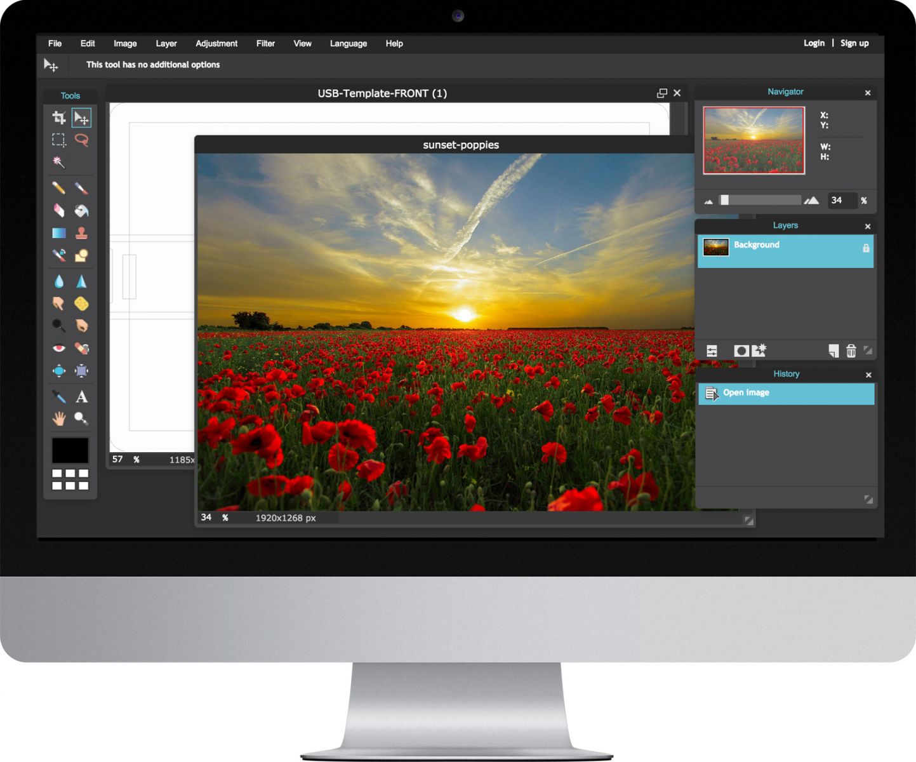The width and height of the screenshot is (916, 762).
Task: Select the Pencil tool
Action: tap(59, 188)
